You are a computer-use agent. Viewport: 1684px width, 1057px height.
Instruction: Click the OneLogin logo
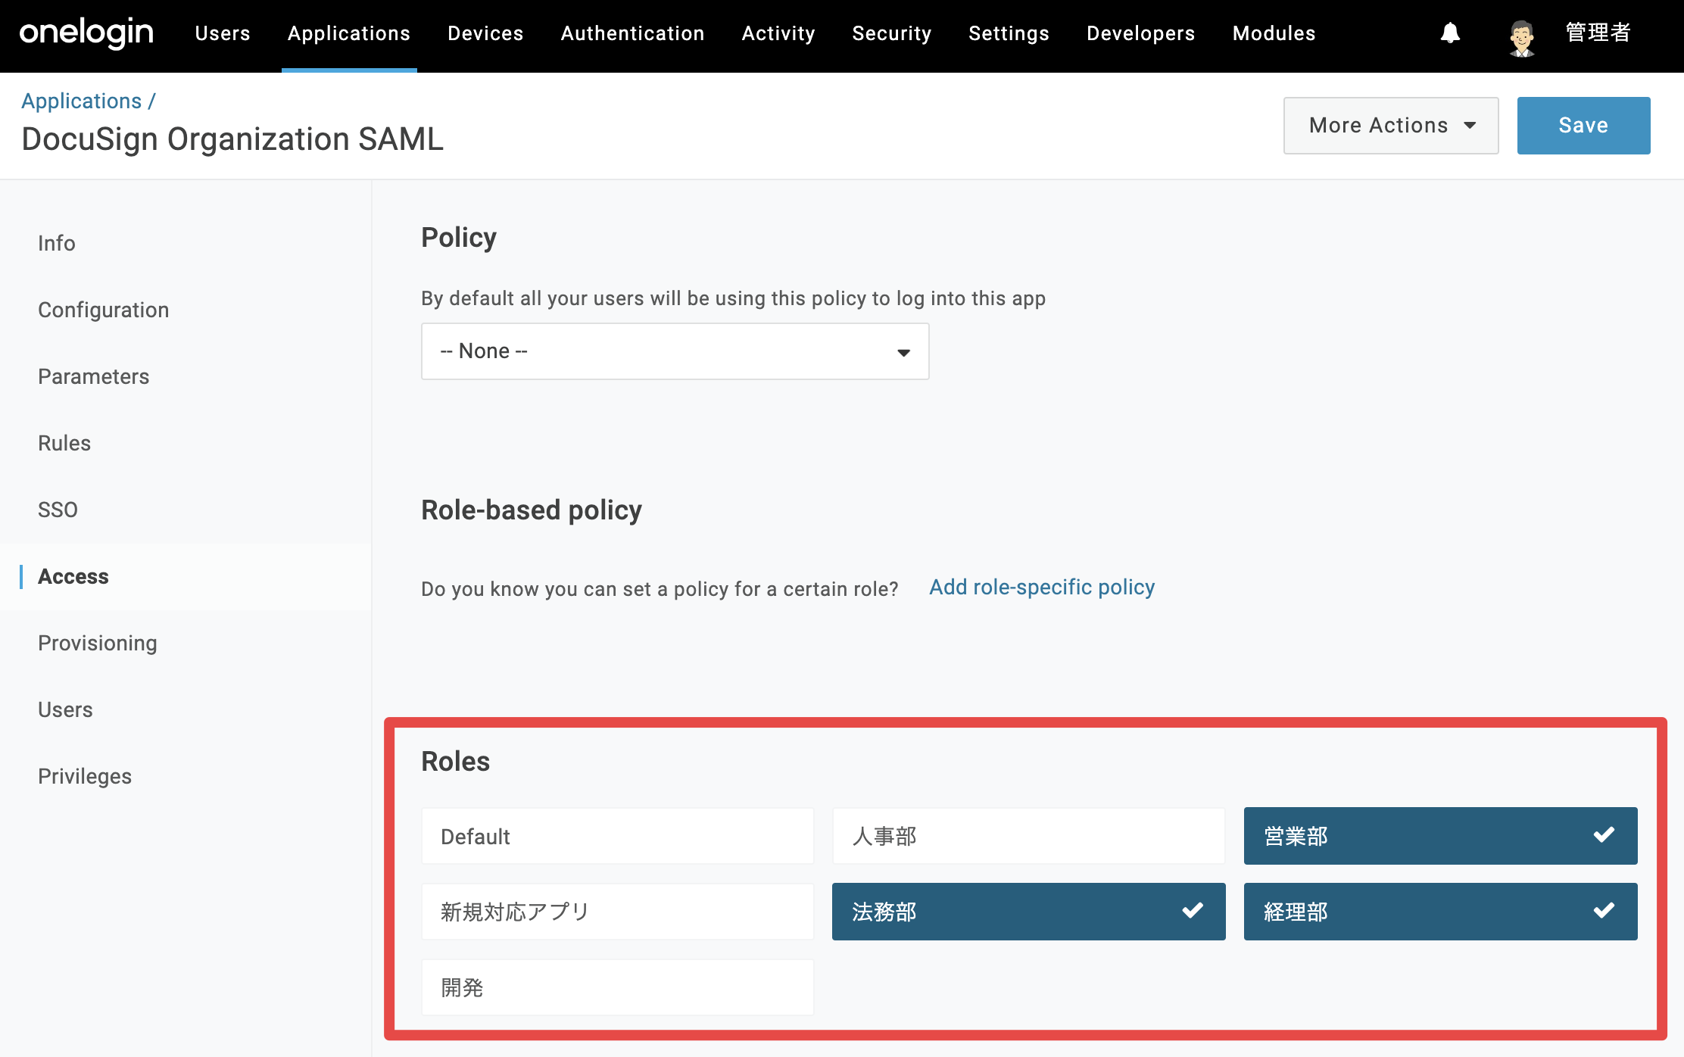[x=86, y=33]
